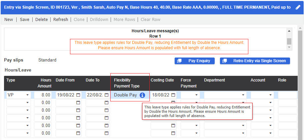Click Refresh in the toolbar
This screenshot has height=140, width=305.
pyautogui.click(x=61, y=19)
